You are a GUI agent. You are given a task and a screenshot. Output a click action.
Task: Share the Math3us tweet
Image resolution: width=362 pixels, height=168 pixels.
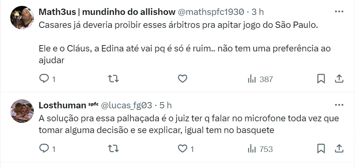[339, 79]
